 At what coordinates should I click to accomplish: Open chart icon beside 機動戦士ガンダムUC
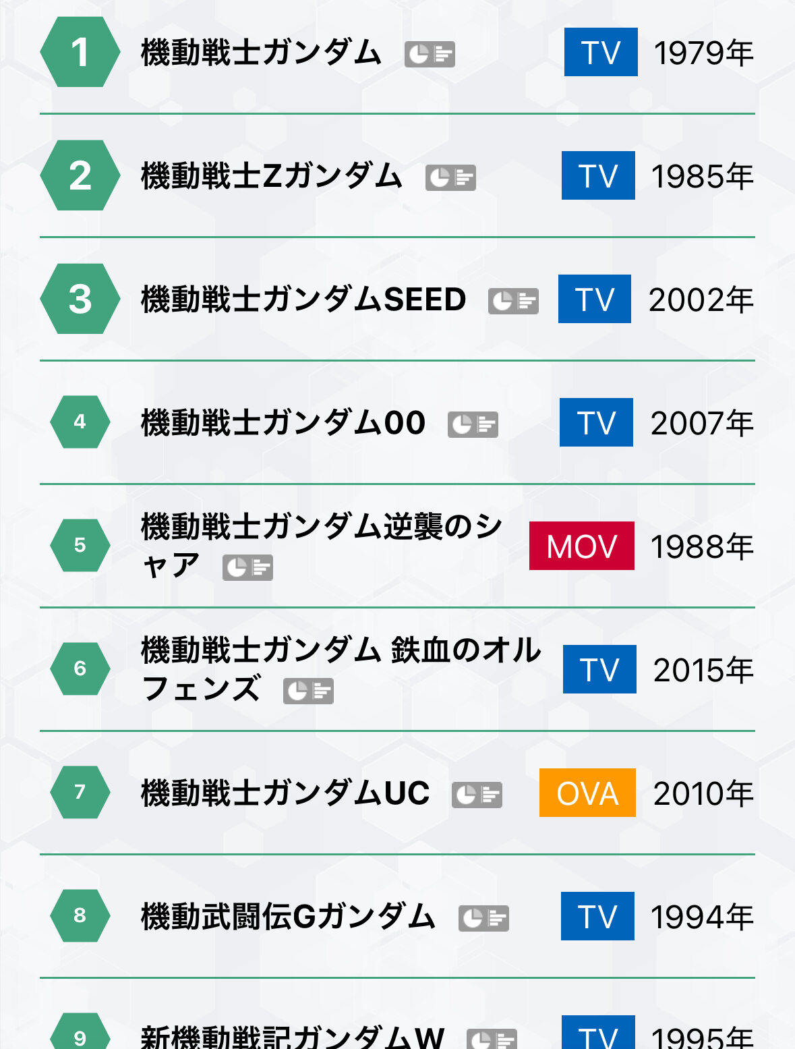tap(477, 795)
